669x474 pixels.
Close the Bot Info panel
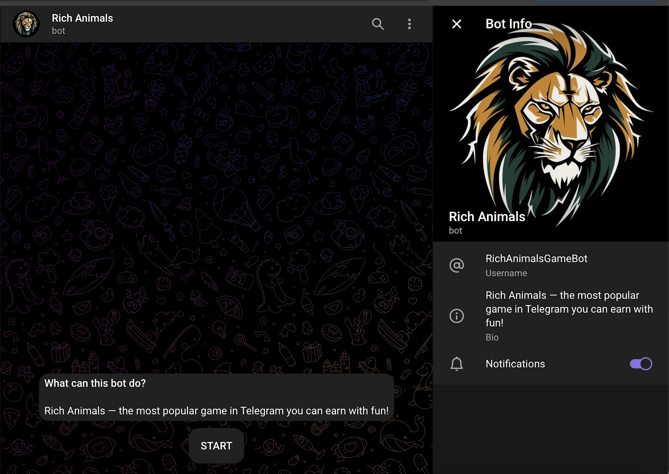point(457,24)
